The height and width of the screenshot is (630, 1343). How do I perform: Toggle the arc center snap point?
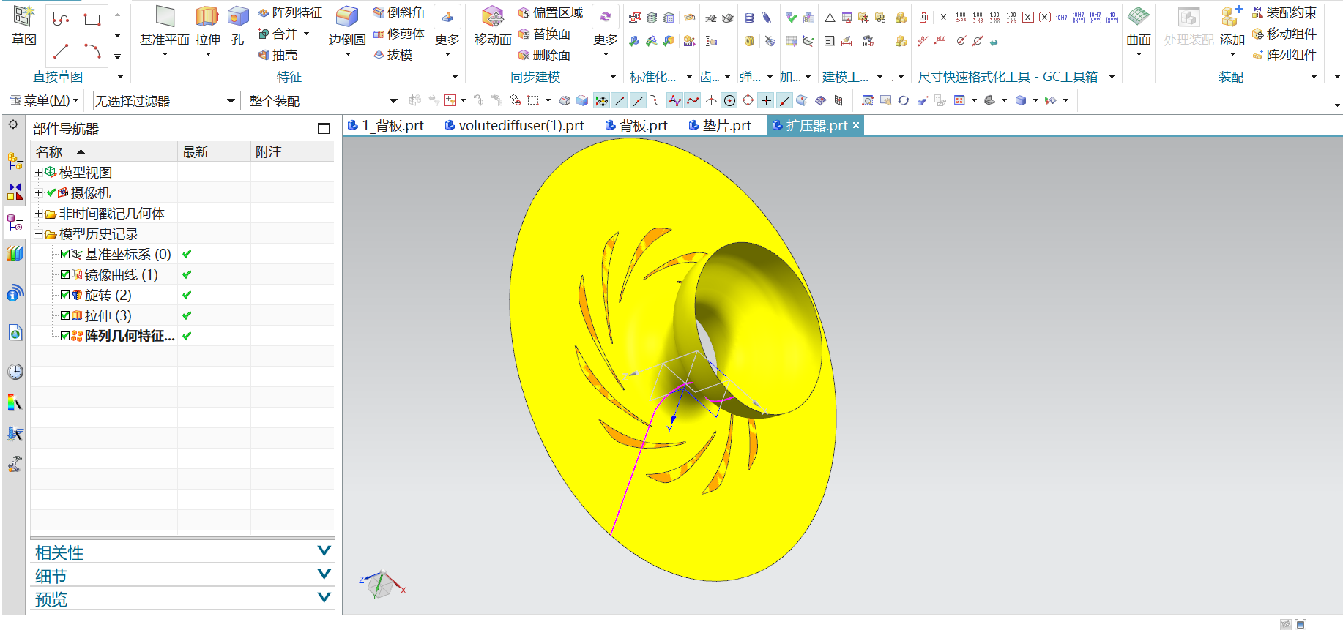[729, 100]
